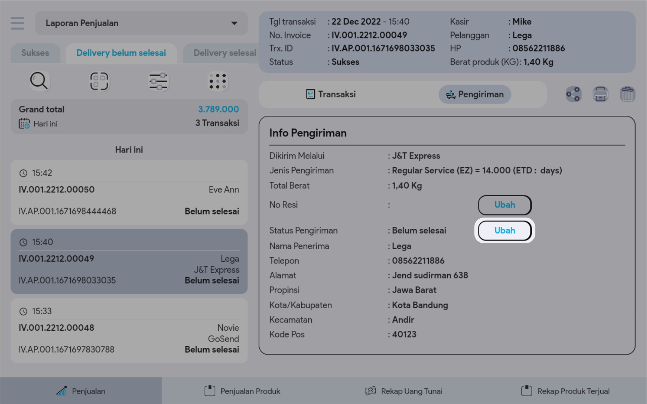Open the filter sliders icon
Image resolution: width=647 pixels, height=404 pixels.
[158, 81]
